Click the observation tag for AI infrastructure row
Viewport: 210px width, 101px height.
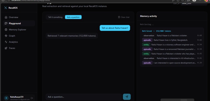(x=149, y=58)
